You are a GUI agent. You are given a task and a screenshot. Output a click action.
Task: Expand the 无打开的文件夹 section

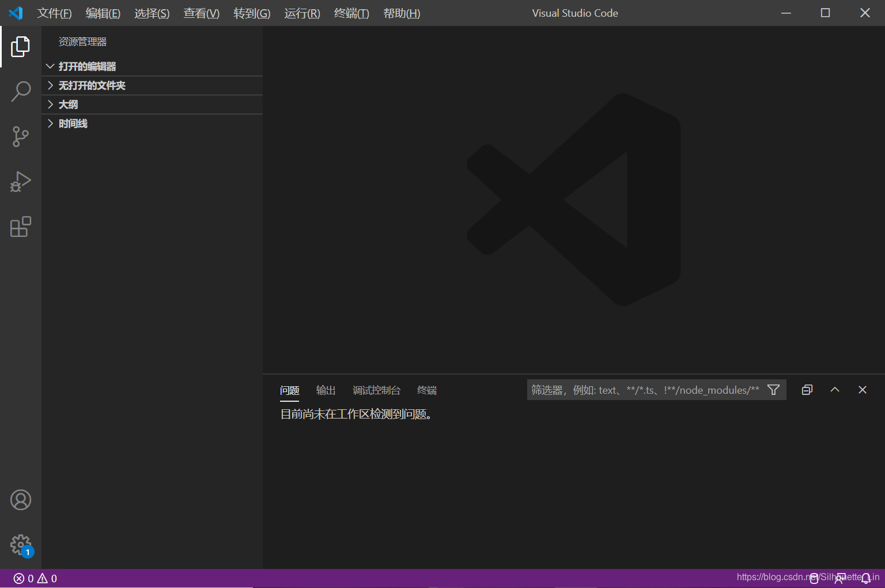click(153, 85)
